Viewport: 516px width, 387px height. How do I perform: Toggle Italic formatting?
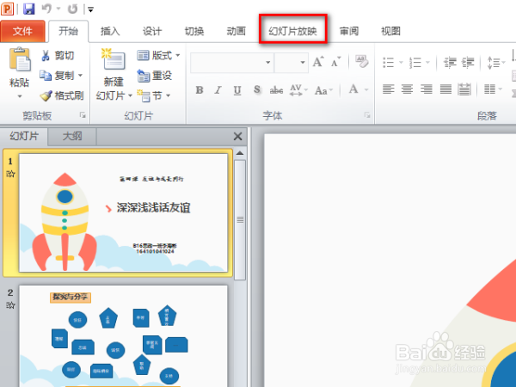(218, 89)
